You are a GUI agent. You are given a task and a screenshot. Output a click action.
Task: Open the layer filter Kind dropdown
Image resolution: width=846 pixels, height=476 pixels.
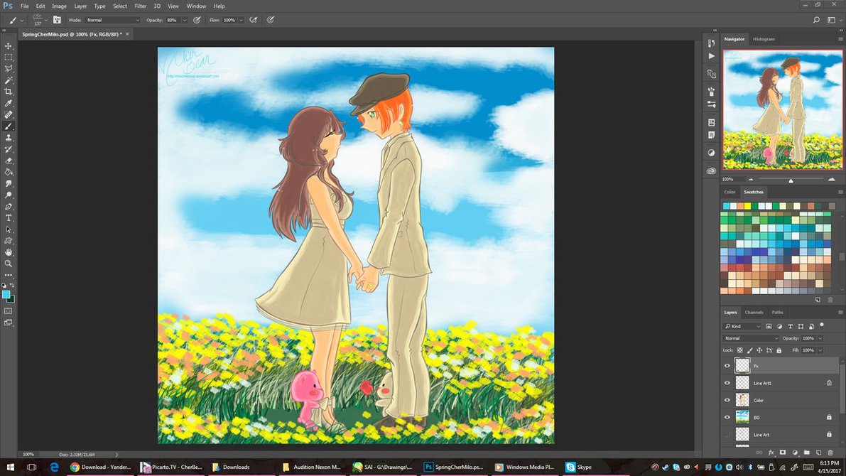[x=742, y=326]
